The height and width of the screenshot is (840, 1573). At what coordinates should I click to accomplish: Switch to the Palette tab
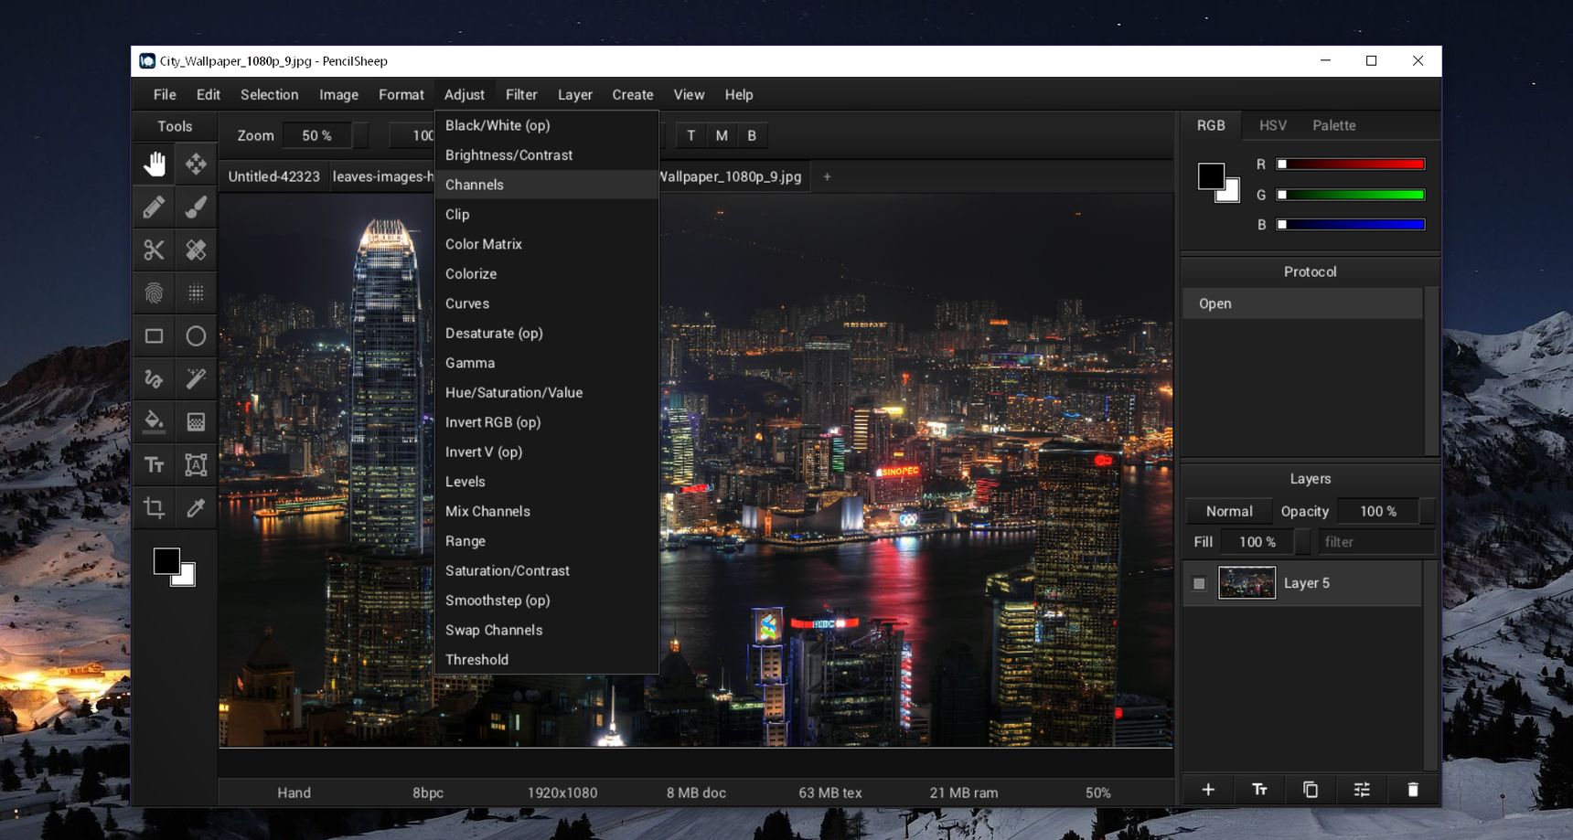coord(1333,125)
